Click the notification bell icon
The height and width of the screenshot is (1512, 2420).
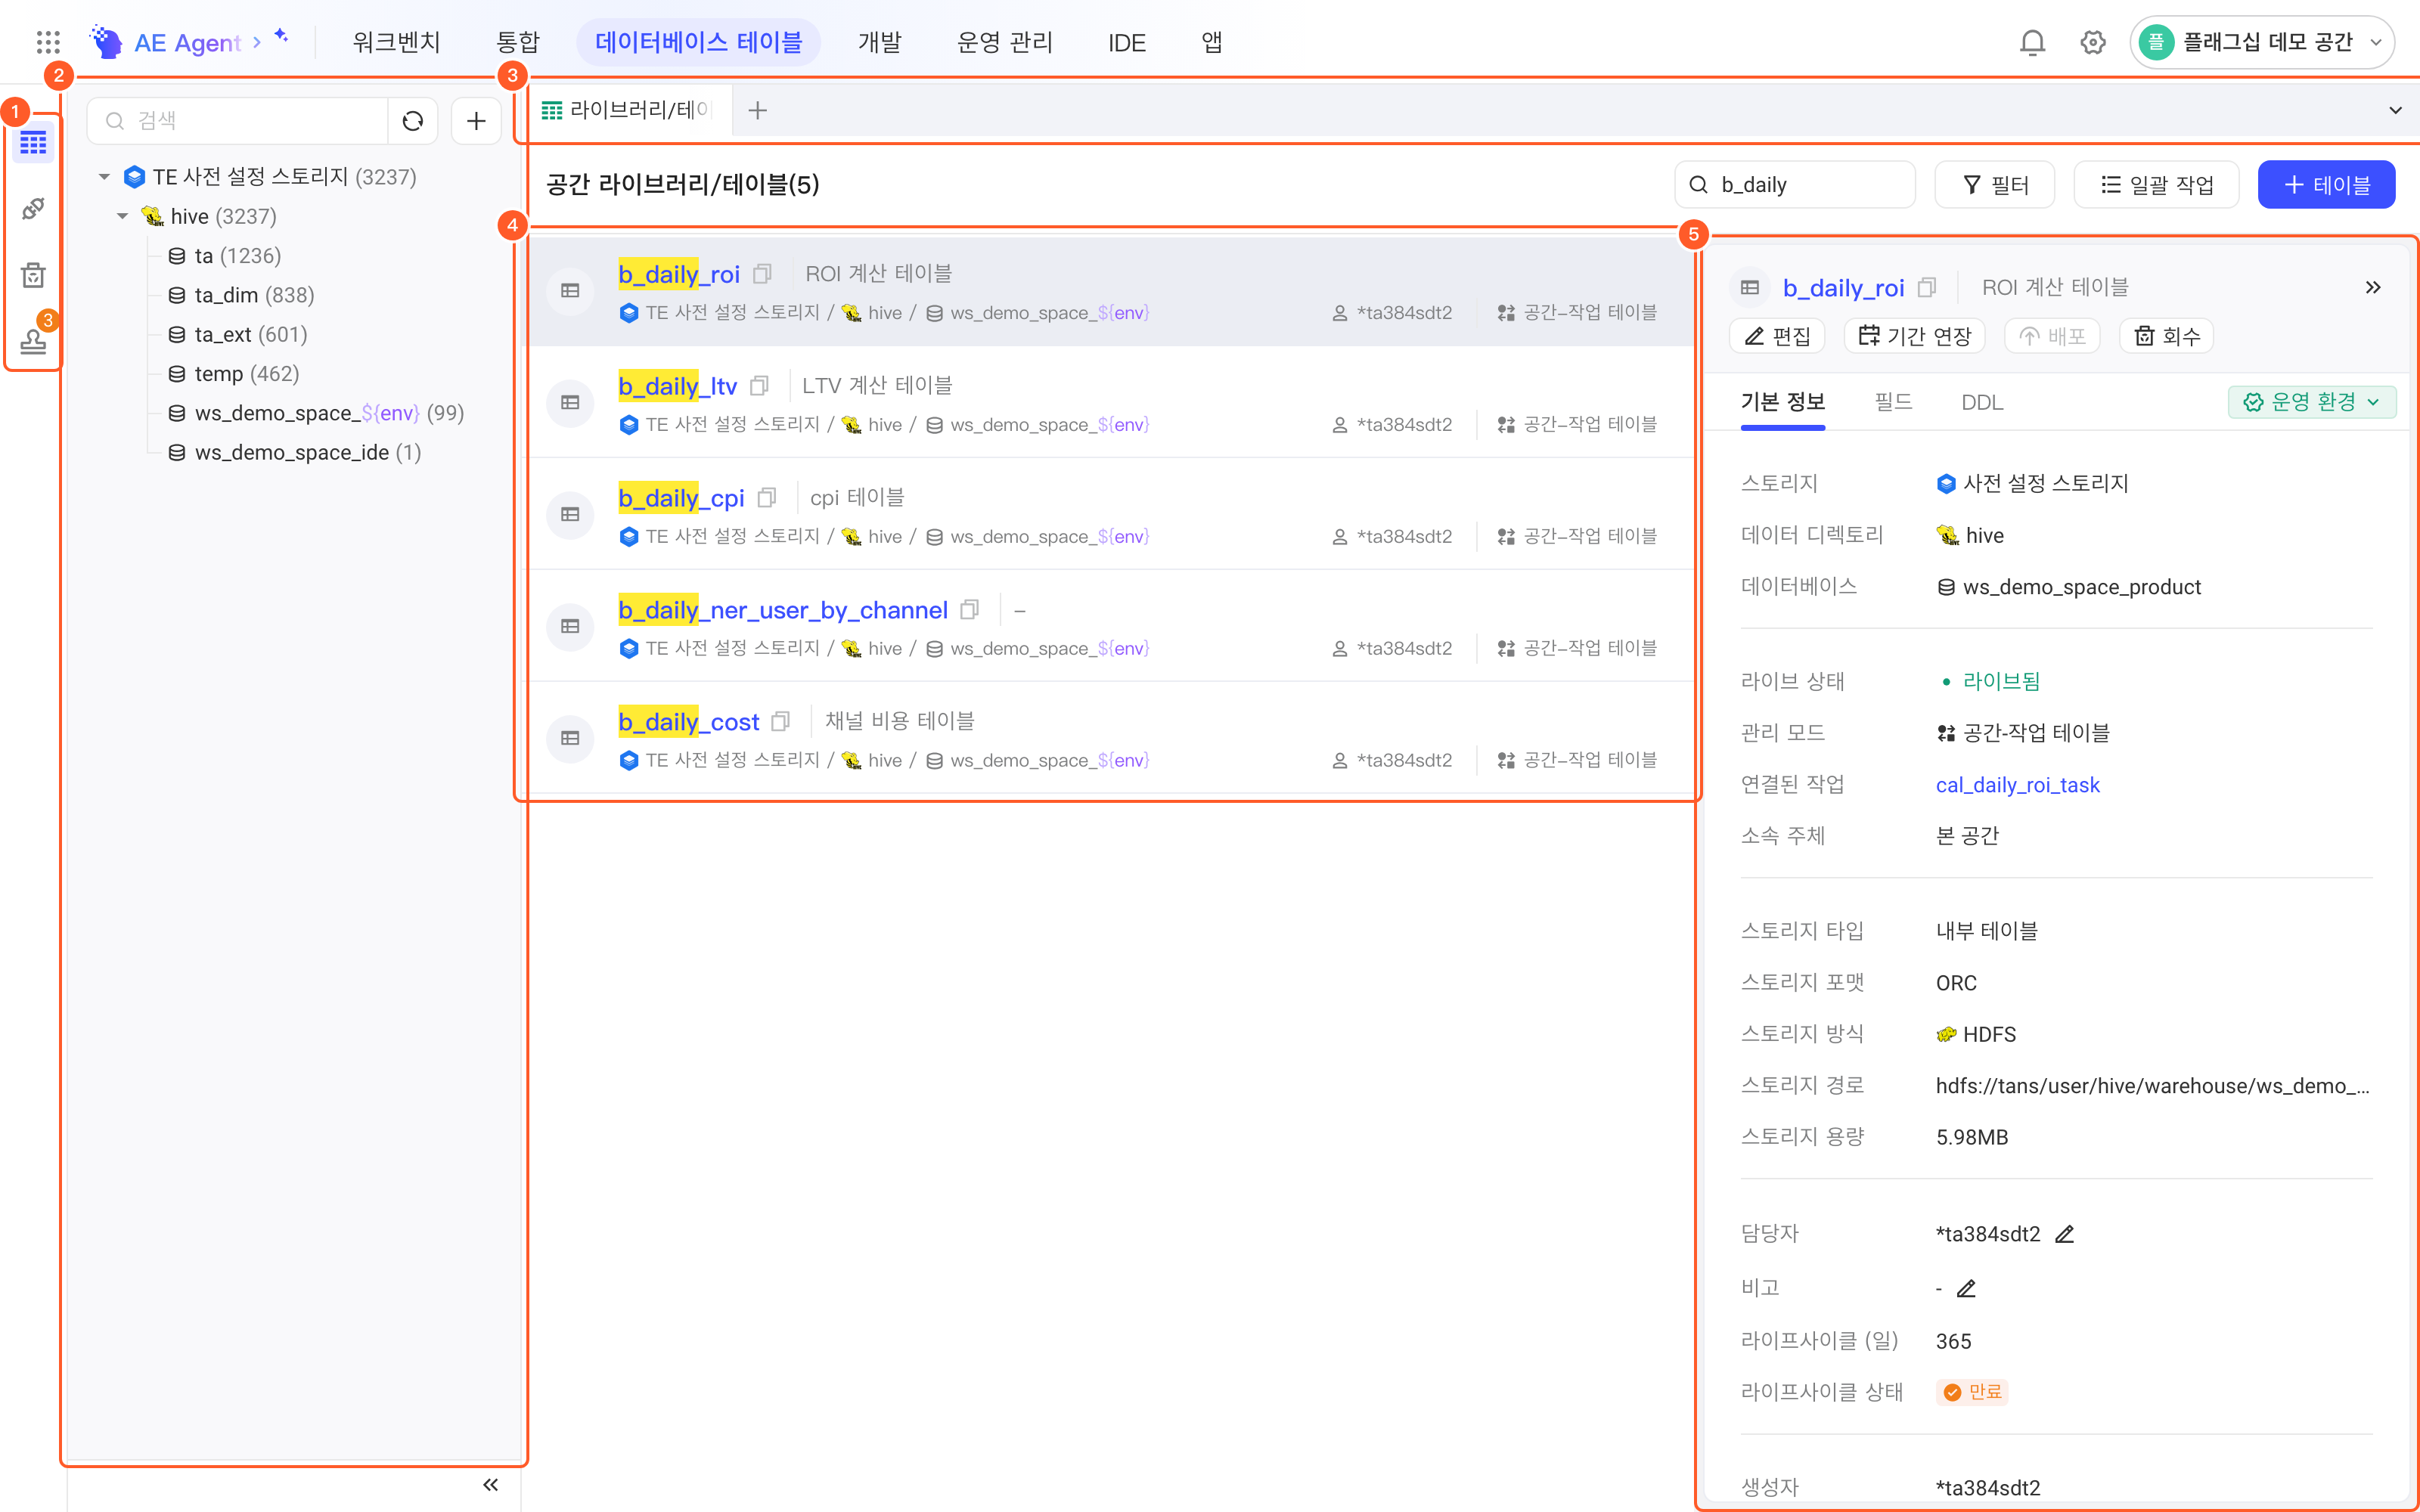(x=2032, y=42)
